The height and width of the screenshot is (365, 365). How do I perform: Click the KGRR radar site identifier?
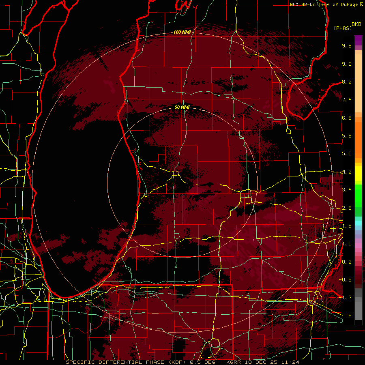[234, 362]
